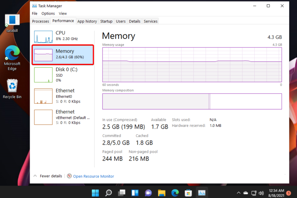Switch to the Processes tab
The height and width of the screenshot is (198, 297).
click(40, 21)
